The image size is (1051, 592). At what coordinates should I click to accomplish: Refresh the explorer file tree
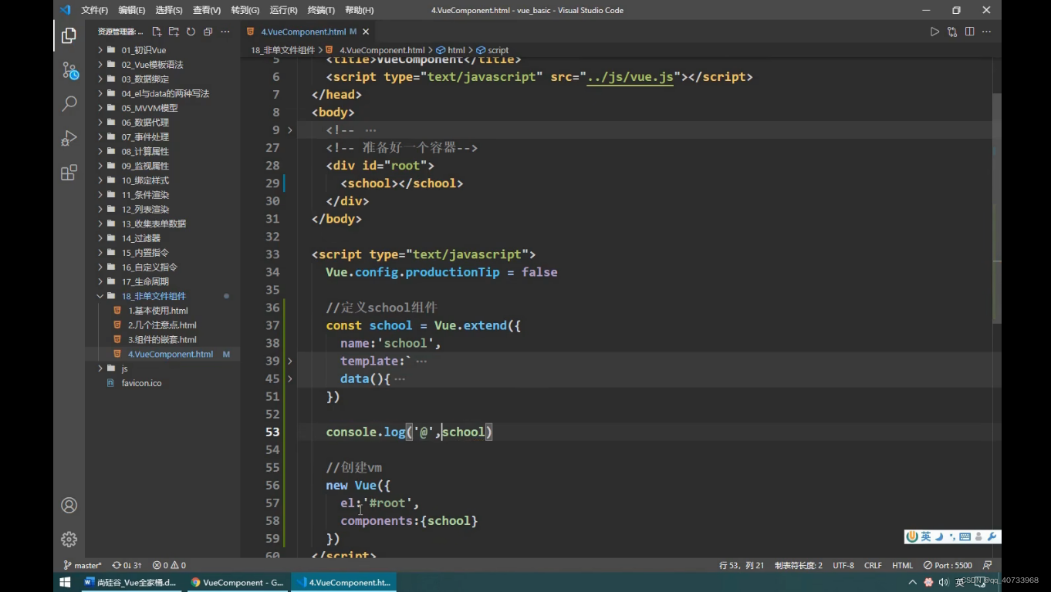[x=191, y=32]
